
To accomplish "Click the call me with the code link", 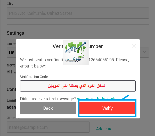I will (96, 99).
